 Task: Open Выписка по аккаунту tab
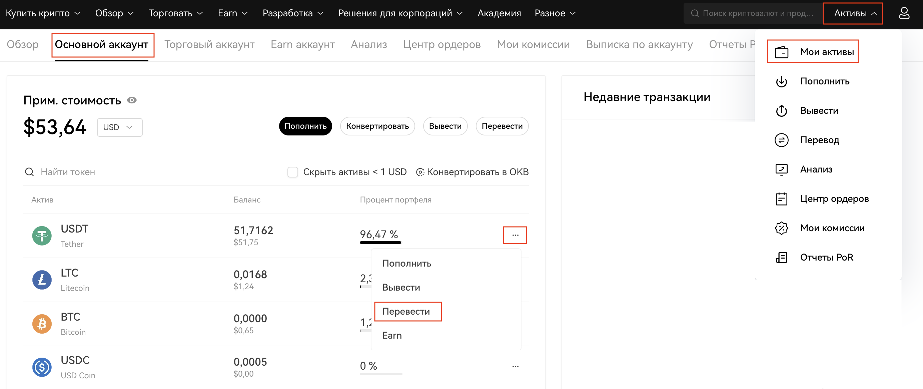(639, 44)
